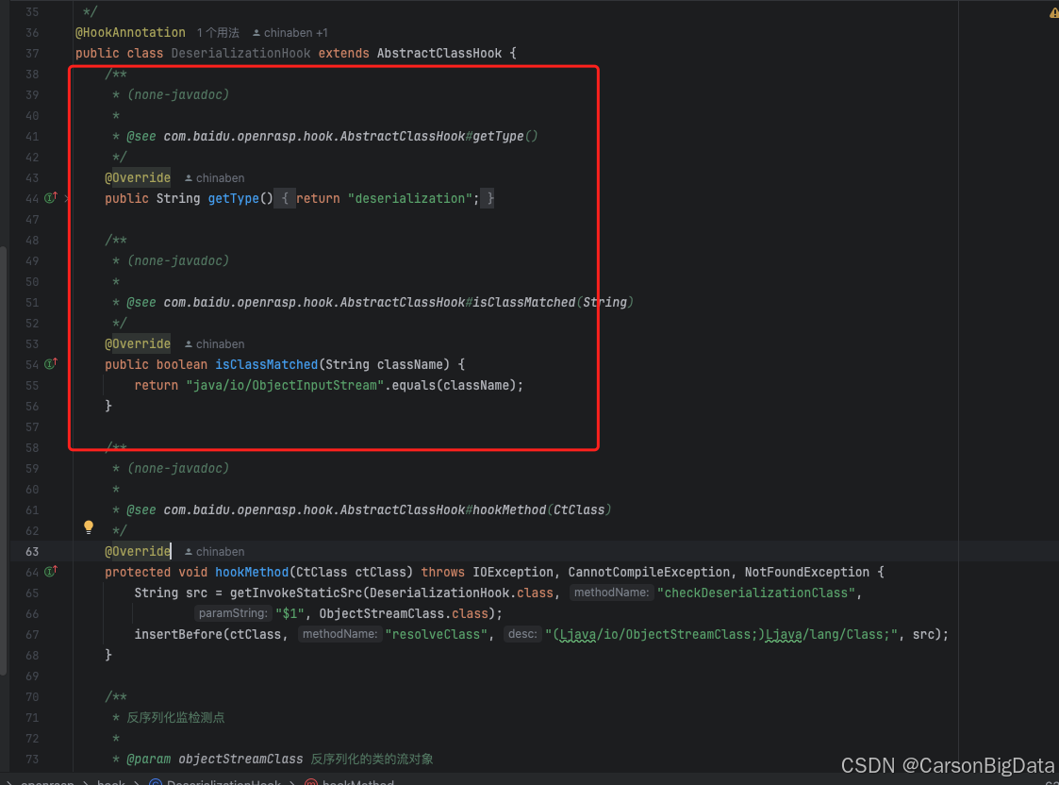This screenshot has width=1059, height=785.
Task: Click the override gutter icon beside getType()
Action: tap(51, 198)
